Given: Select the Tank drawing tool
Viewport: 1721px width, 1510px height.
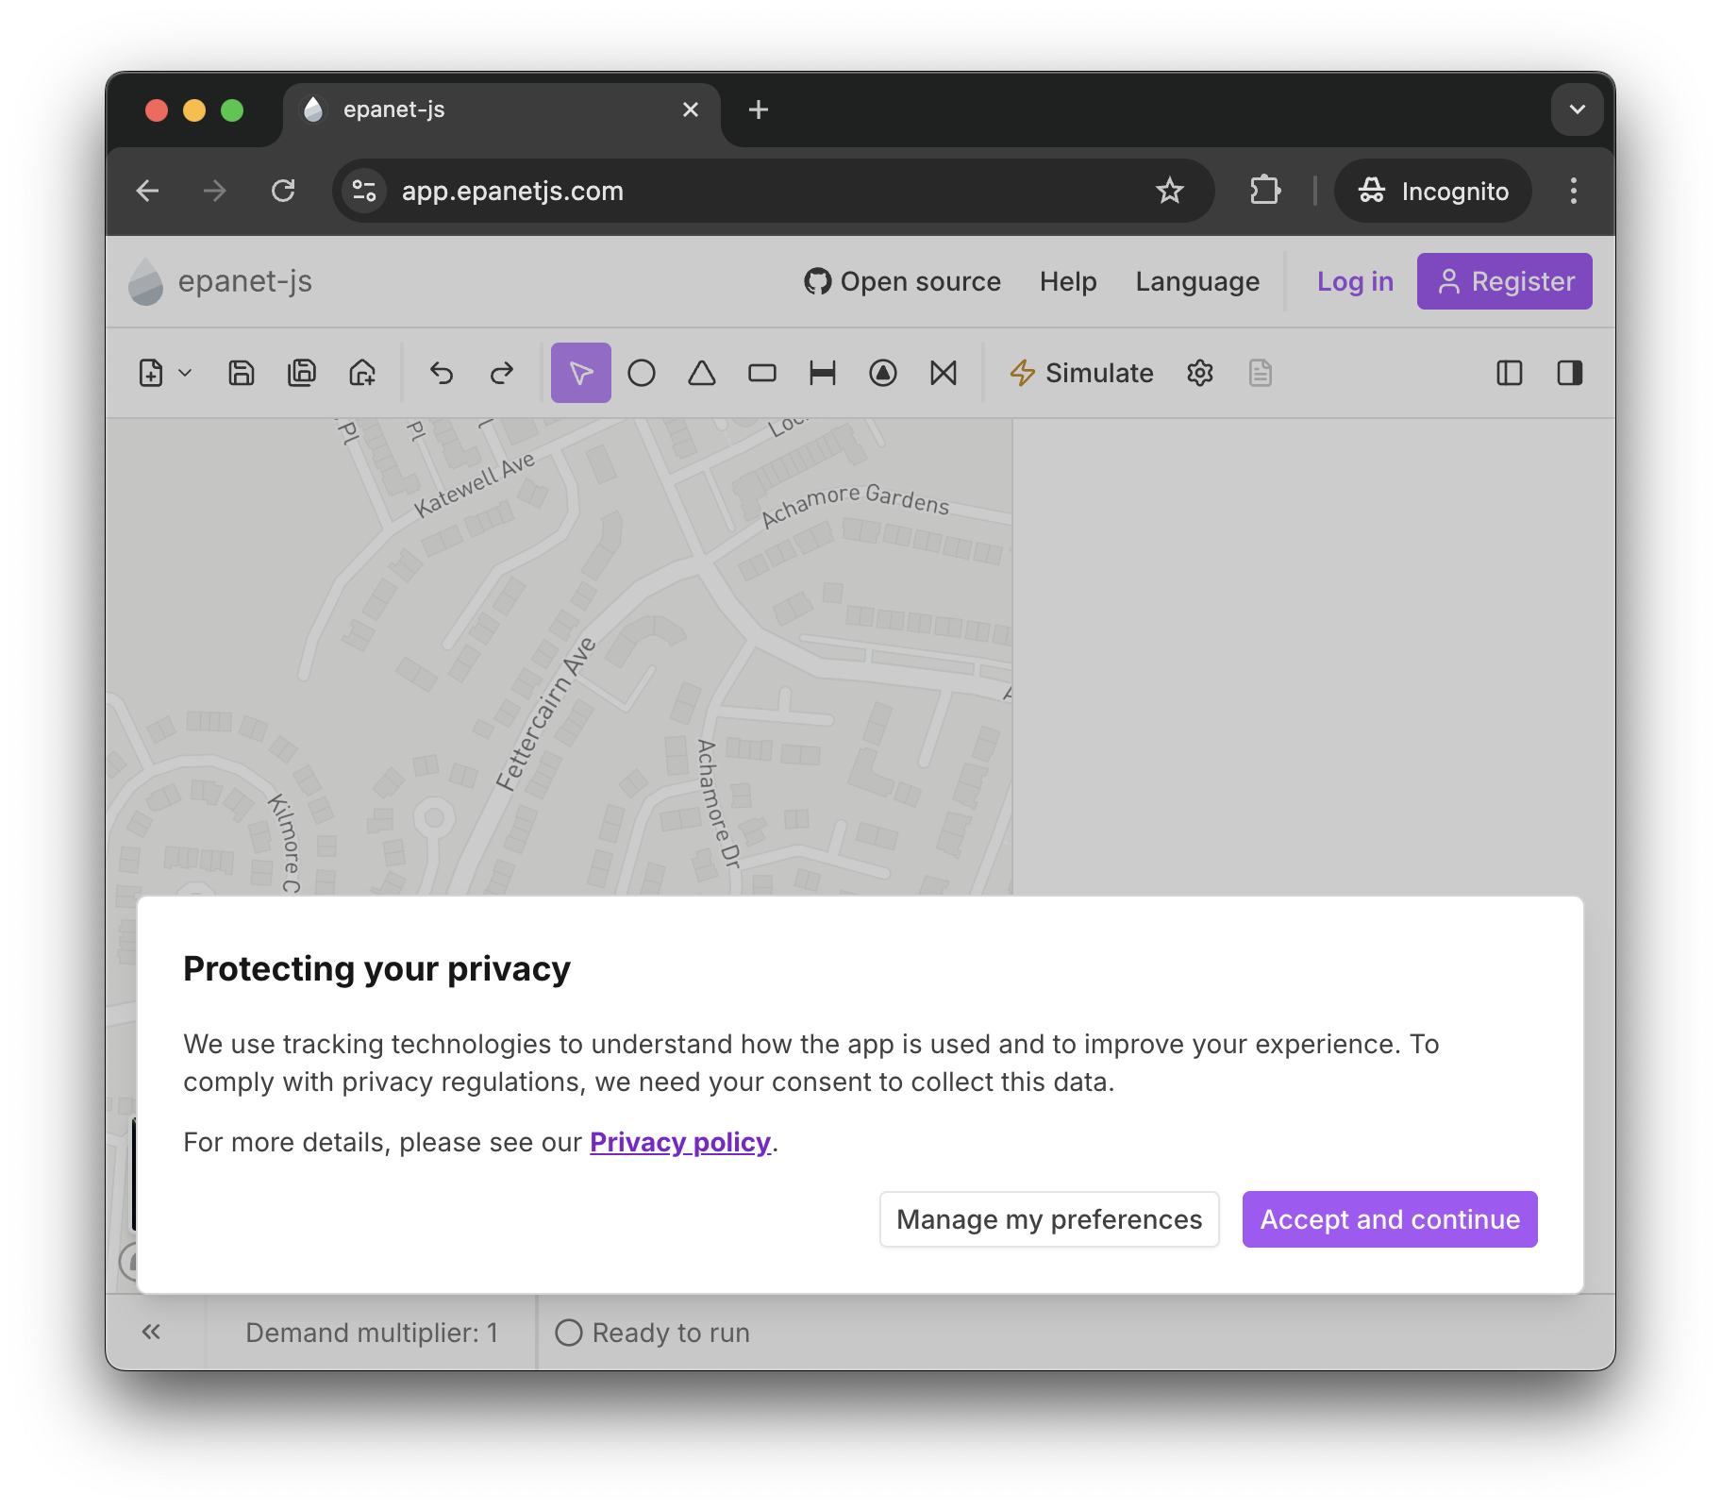Looking at the screenshot, I should tap(762, 373).
